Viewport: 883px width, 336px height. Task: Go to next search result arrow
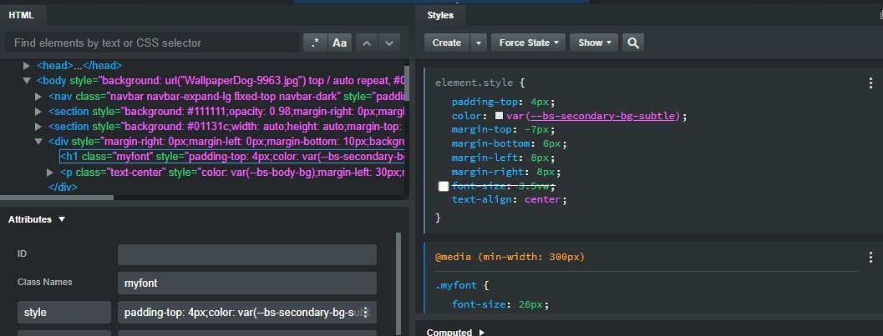pyautogui.click(x=389, y=43)
